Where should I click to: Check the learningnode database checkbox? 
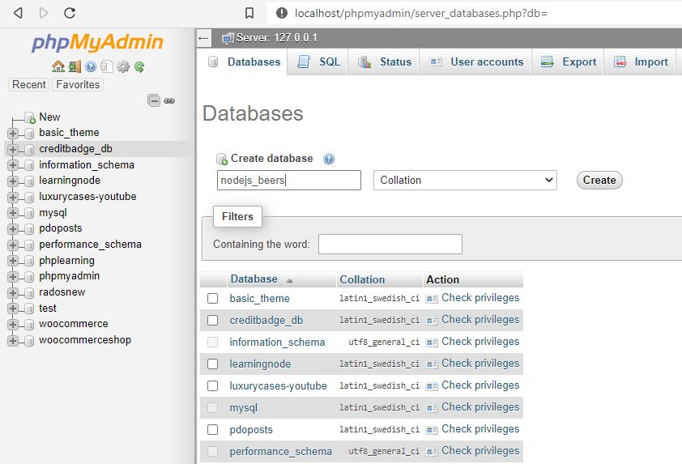tap(213, 364)
